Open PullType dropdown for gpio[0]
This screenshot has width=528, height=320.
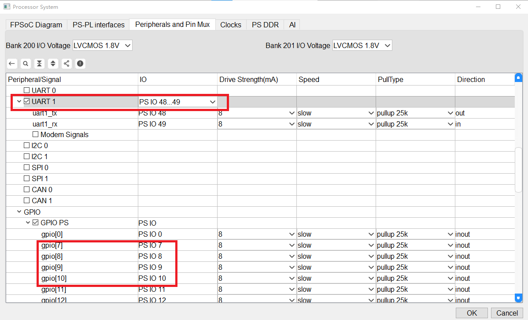click(x=415, y=234)
